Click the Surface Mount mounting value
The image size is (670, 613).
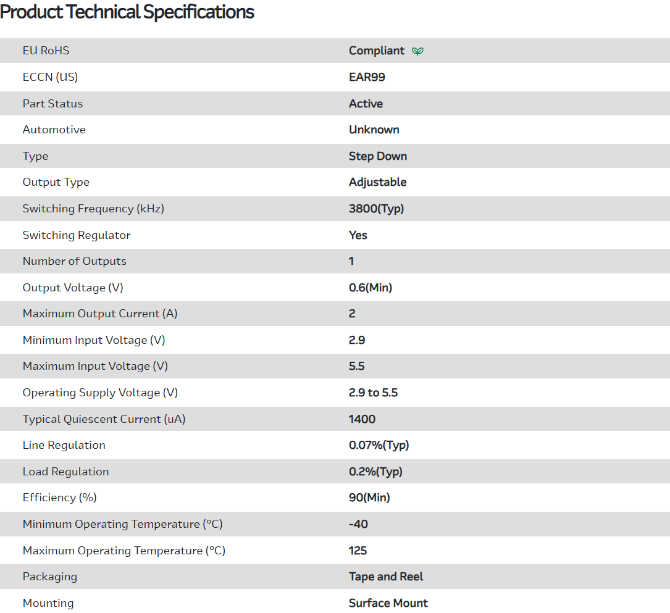[x=388, y=603]
